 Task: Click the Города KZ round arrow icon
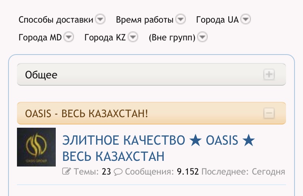pyautogui.click(x=133, y=38)
